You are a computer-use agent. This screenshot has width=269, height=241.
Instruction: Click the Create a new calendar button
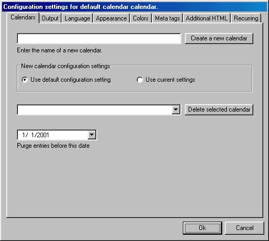point(219,38)
